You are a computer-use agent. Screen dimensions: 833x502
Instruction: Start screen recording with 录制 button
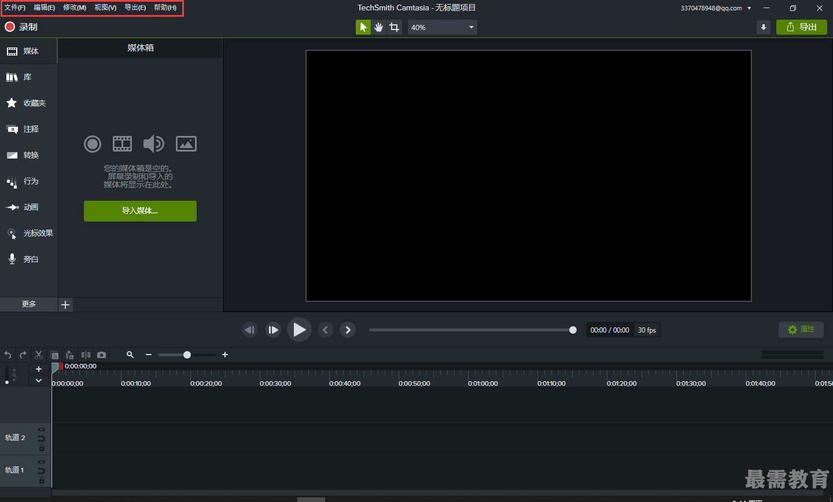point(21,27)
